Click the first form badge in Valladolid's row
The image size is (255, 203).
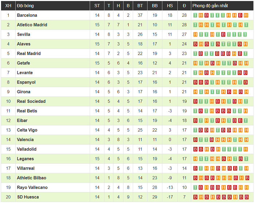(x=196, y=149)
